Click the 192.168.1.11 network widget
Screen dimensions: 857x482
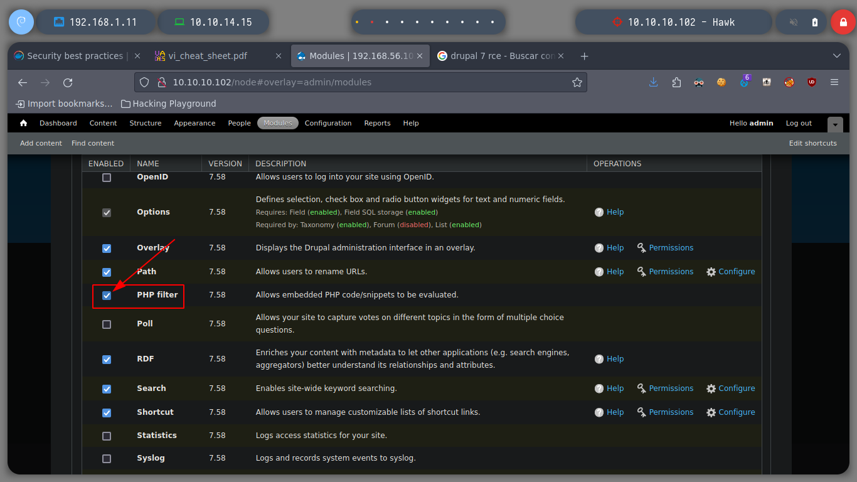point(95,22)
